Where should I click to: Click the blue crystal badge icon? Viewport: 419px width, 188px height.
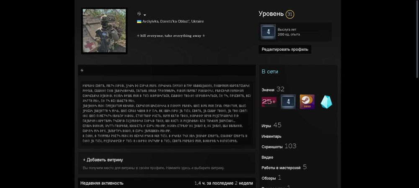[326, 102]
